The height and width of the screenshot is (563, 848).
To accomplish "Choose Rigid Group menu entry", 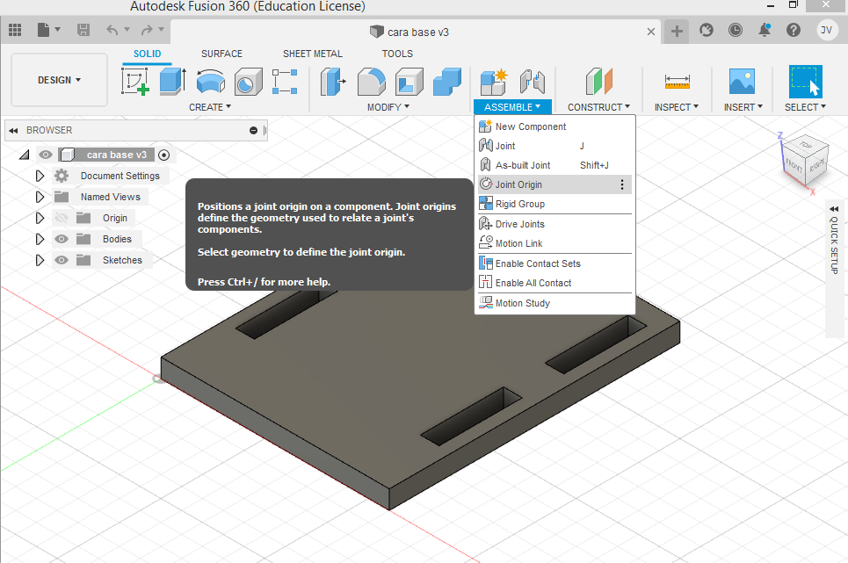I will point(554,204).
